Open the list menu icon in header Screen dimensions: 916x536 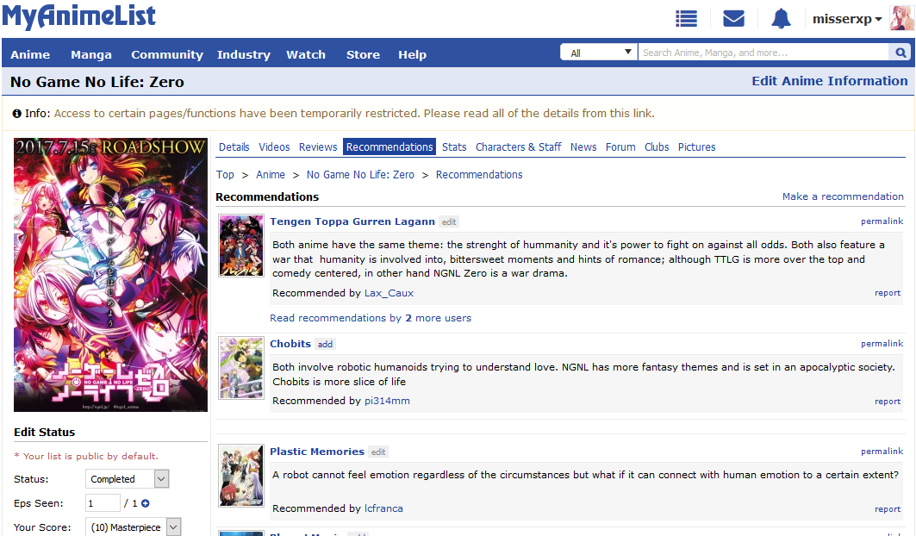(686, 19)
